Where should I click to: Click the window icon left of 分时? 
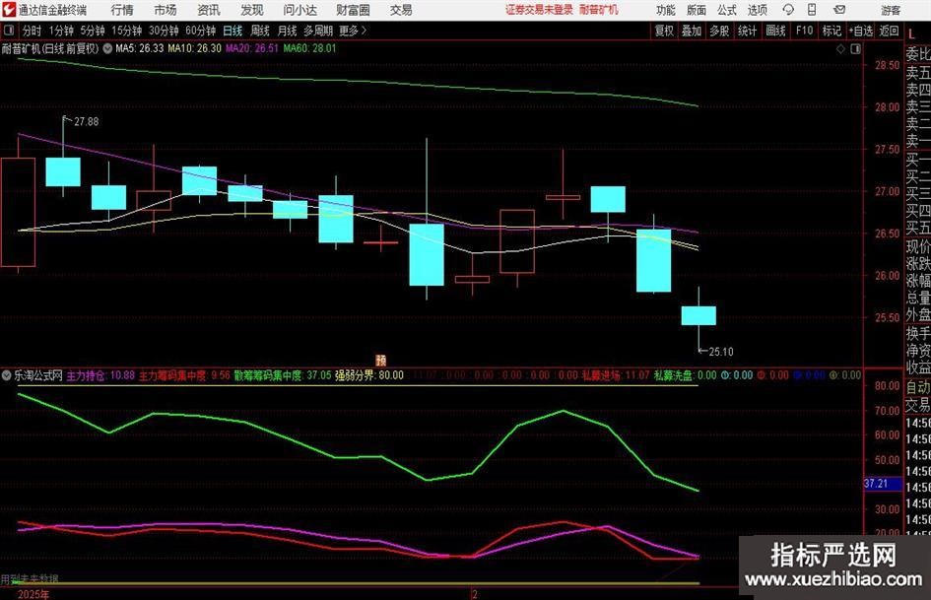[x=9, y=31]
